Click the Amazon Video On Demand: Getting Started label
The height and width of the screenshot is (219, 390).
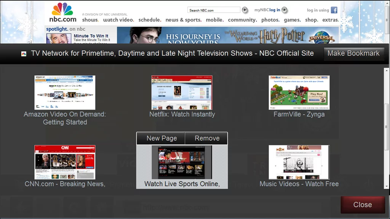65,118
